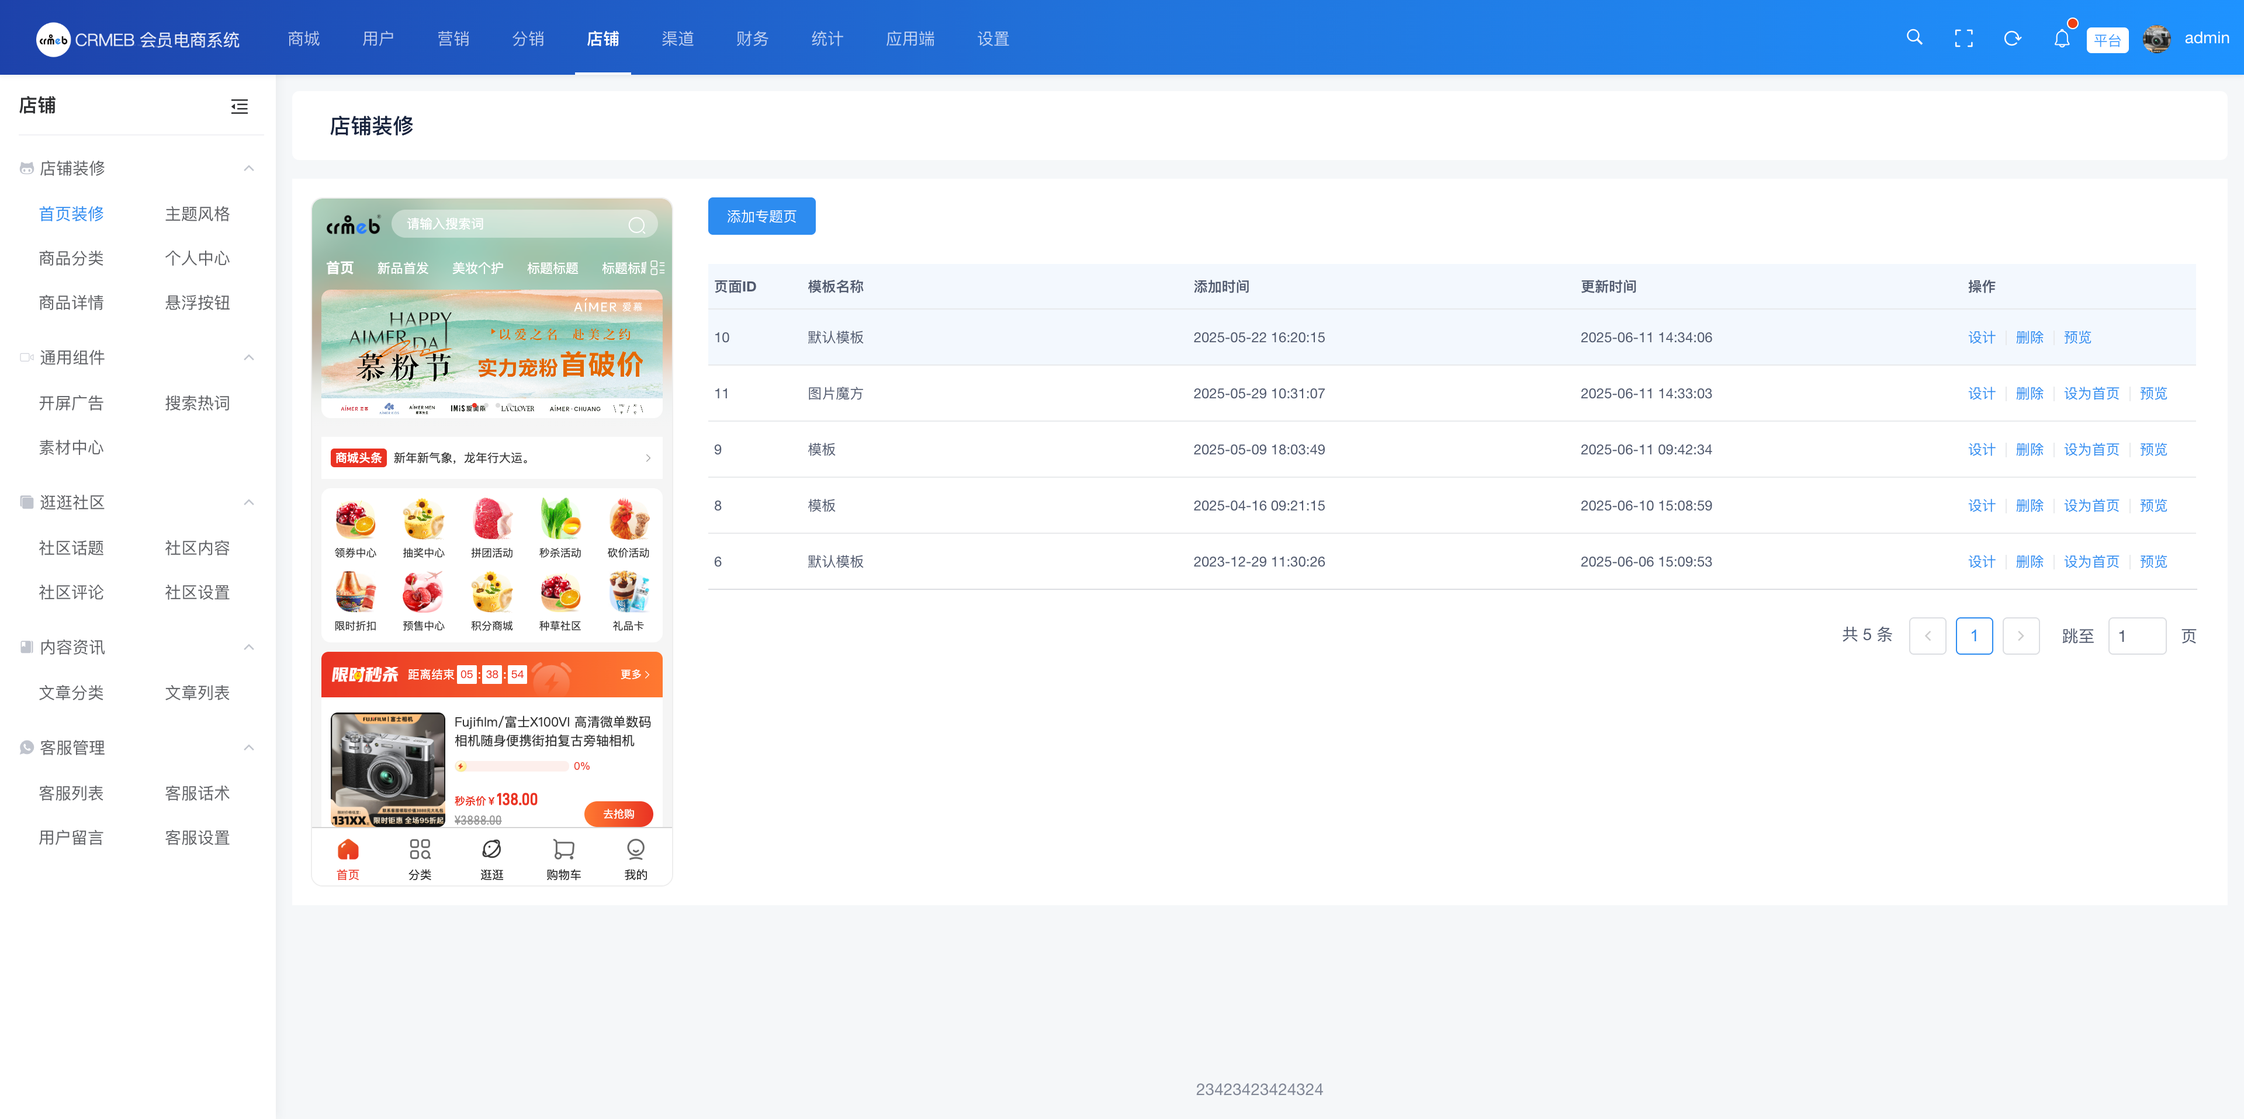Viewport: 2244px width, 1119px height.
Task: Click the 去抢购 button in preview
Action: (618, 814)
